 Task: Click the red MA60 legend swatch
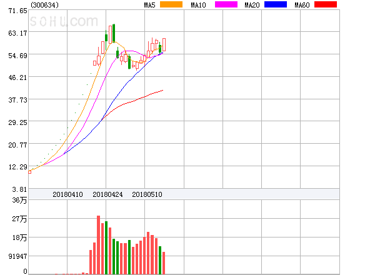[326, 4]
